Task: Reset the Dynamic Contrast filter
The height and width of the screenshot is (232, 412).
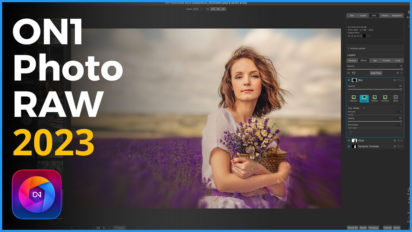Action: click(398, 146)
